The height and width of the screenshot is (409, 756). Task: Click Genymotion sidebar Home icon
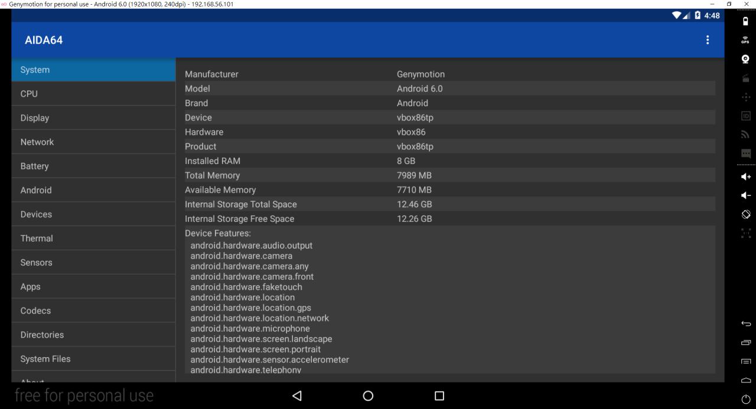(745, 380)
